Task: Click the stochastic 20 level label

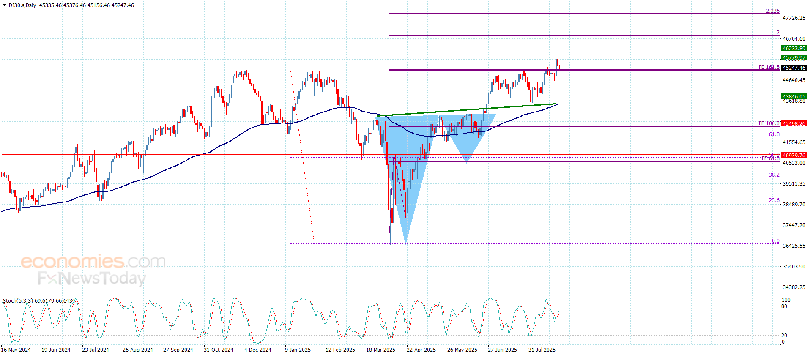Action: pyautogui.click(x=785, y=336)
